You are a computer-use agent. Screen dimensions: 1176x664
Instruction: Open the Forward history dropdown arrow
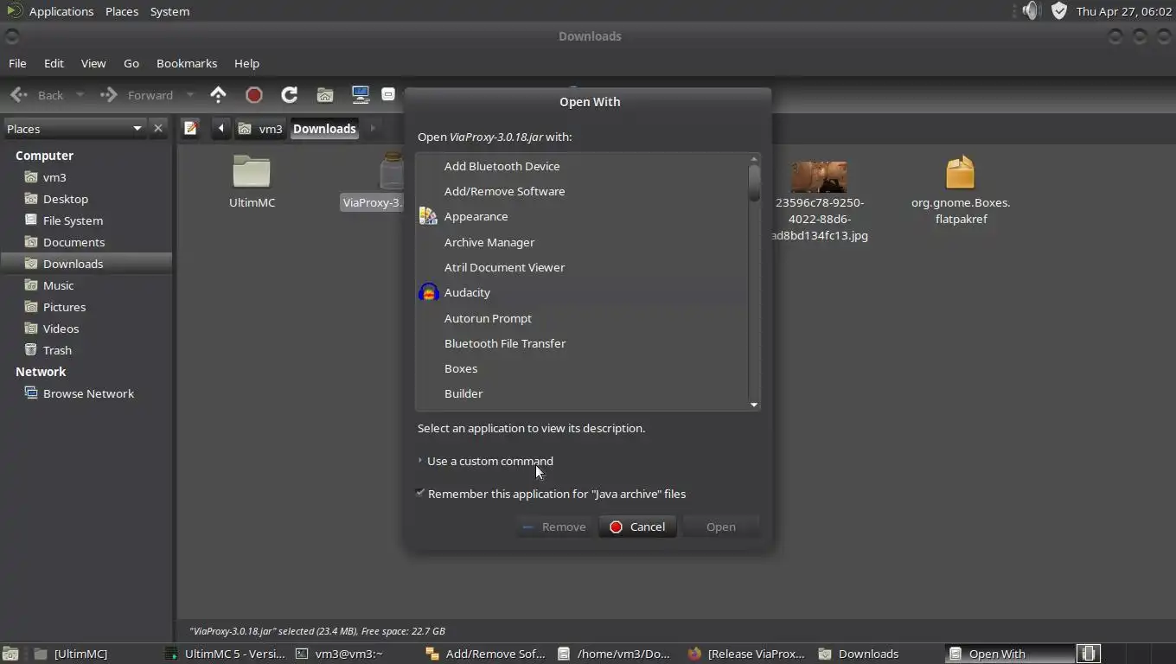point(190,95)
